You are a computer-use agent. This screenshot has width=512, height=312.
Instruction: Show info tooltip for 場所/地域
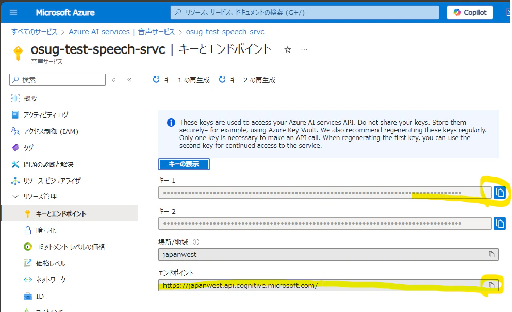(x=196, y=242)
